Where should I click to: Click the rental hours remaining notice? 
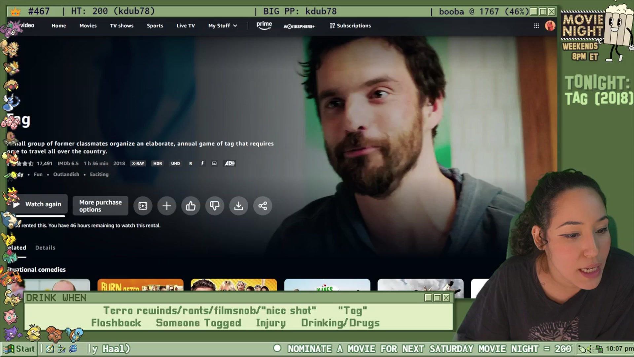[88, 225]
